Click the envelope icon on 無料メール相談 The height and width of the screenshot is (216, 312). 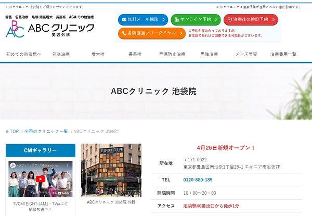(x=124, y=20)
